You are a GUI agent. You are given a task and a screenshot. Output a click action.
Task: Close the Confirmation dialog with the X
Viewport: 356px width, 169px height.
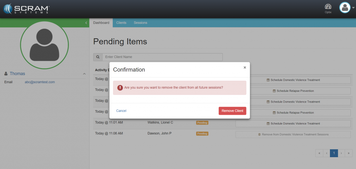245,67
